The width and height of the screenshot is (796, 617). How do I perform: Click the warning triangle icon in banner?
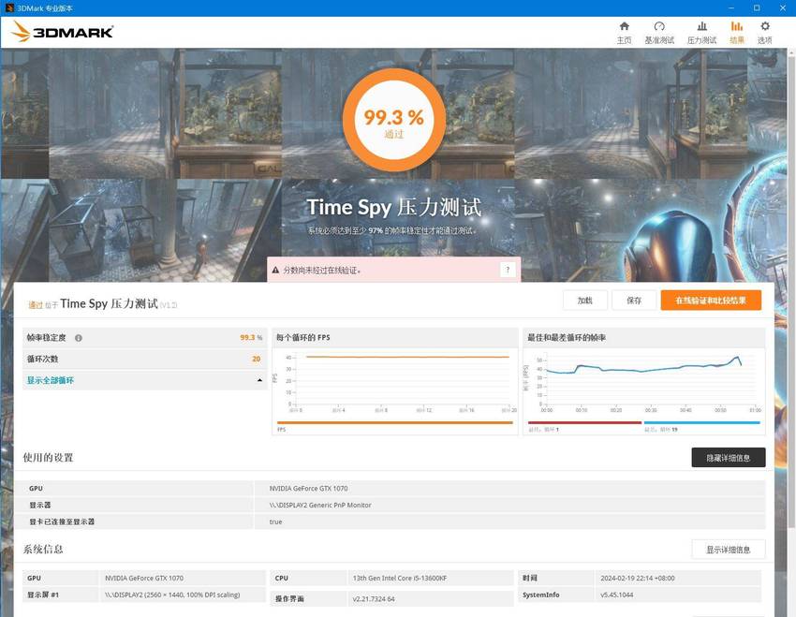[275, 271]
